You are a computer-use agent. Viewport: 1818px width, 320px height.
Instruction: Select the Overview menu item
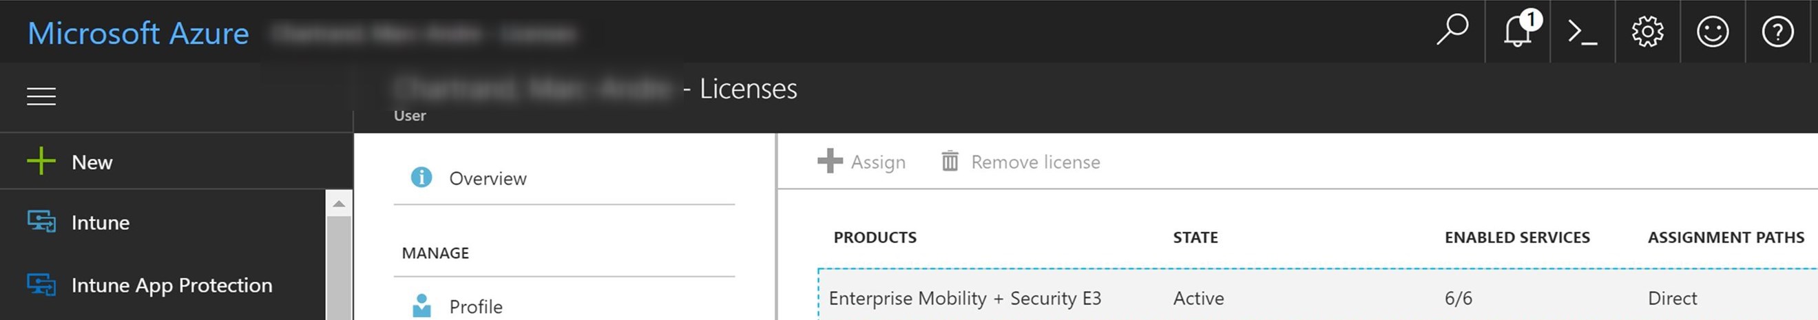488,178
